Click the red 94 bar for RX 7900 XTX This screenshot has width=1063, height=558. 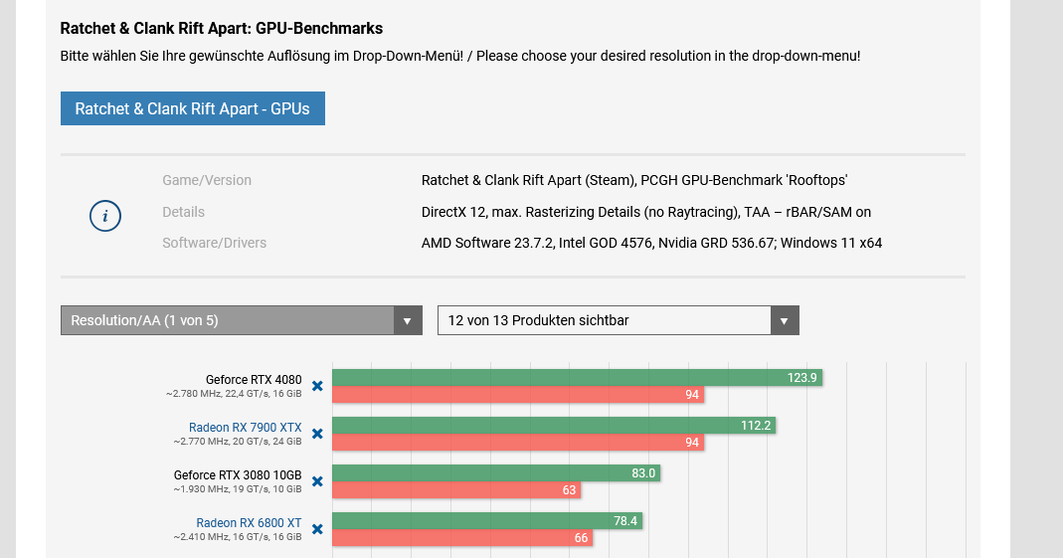518,443
